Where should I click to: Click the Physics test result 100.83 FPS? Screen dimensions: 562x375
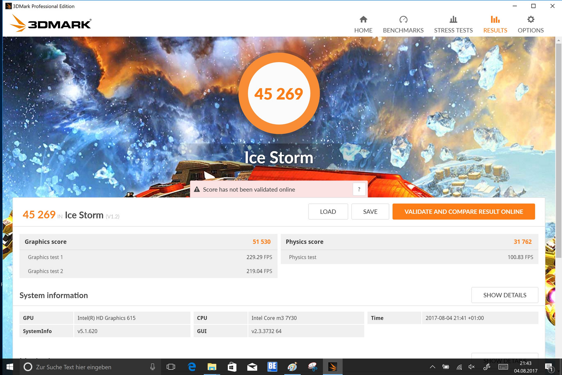(x=520, y=257)
